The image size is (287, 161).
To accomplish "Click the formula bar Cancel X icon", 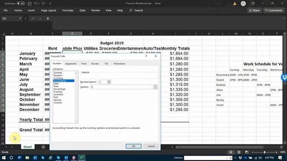I will 32,18.
